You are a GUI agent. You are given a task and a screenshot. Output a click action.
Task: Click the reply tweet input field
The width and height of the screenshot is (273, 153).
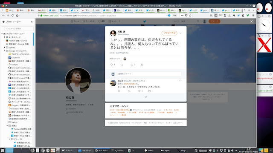click(149, 74)
